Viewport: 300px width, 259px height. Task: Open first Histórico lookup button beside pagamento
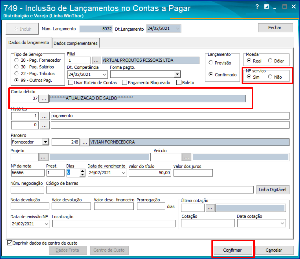[x=44, y=116]
